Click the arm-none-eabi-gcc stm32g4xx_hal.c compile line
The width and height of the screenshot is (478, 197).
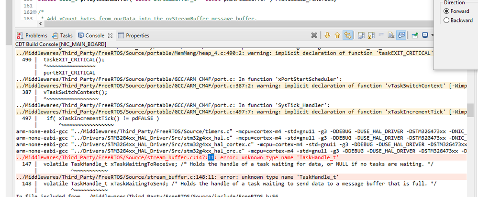pyautogui.click(x=242, y=138)
